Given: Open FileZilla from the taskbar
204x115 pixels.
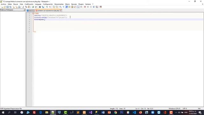Looking at the screenshot, I should (34, 112).
